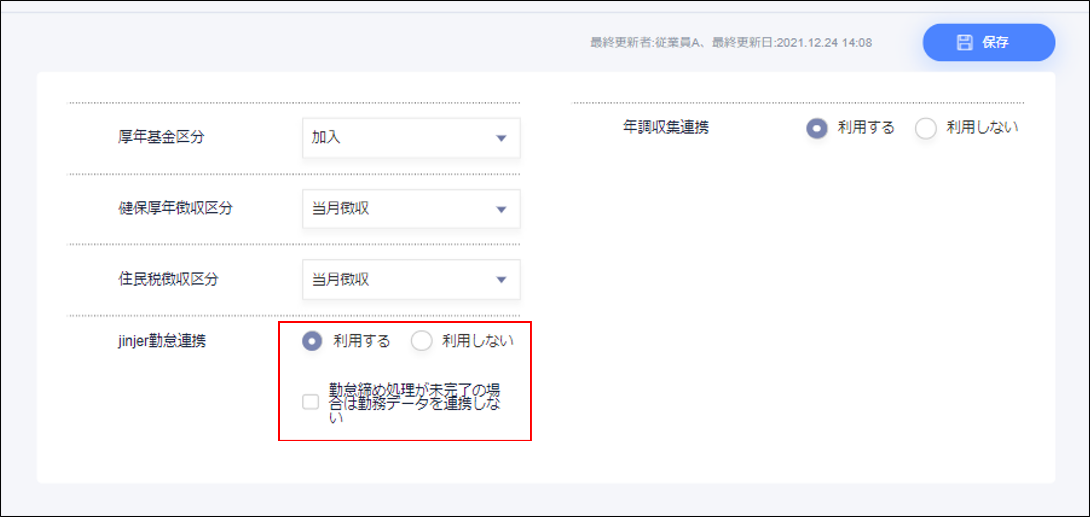This screenshot has width=1090, height=517.
Task: Select 利用する for jinjer勤怠連携
Action: tap(312, 341)
